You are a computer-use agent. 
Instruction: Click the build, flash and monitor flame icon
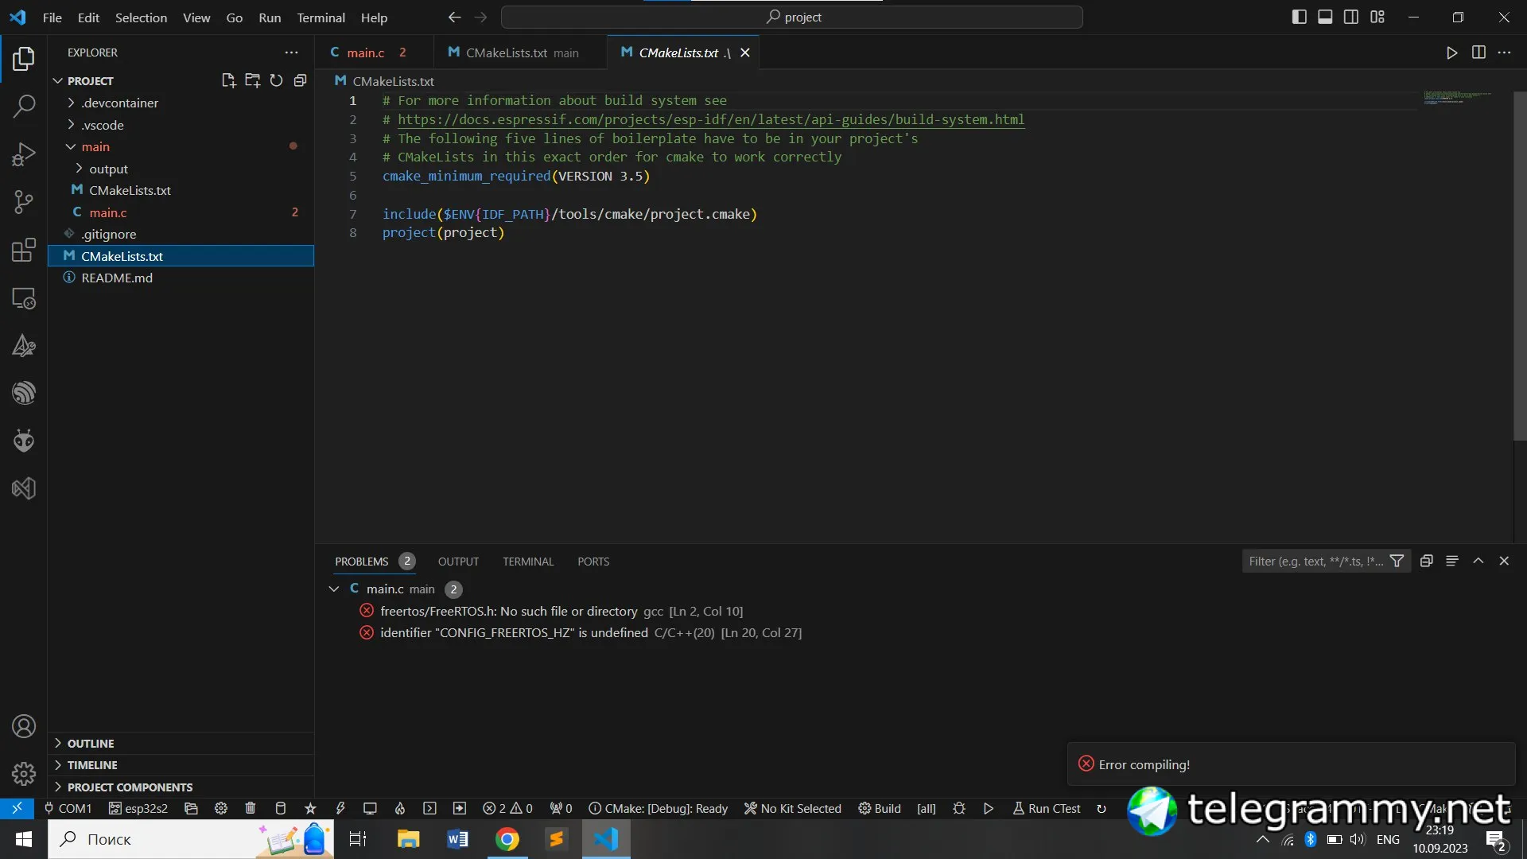pos(400,808)
